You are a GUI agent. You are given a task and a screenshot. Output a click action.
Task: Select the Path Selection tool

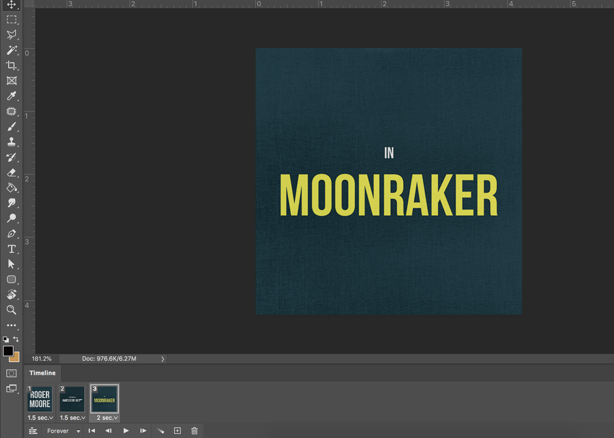[x=11, y=264]
